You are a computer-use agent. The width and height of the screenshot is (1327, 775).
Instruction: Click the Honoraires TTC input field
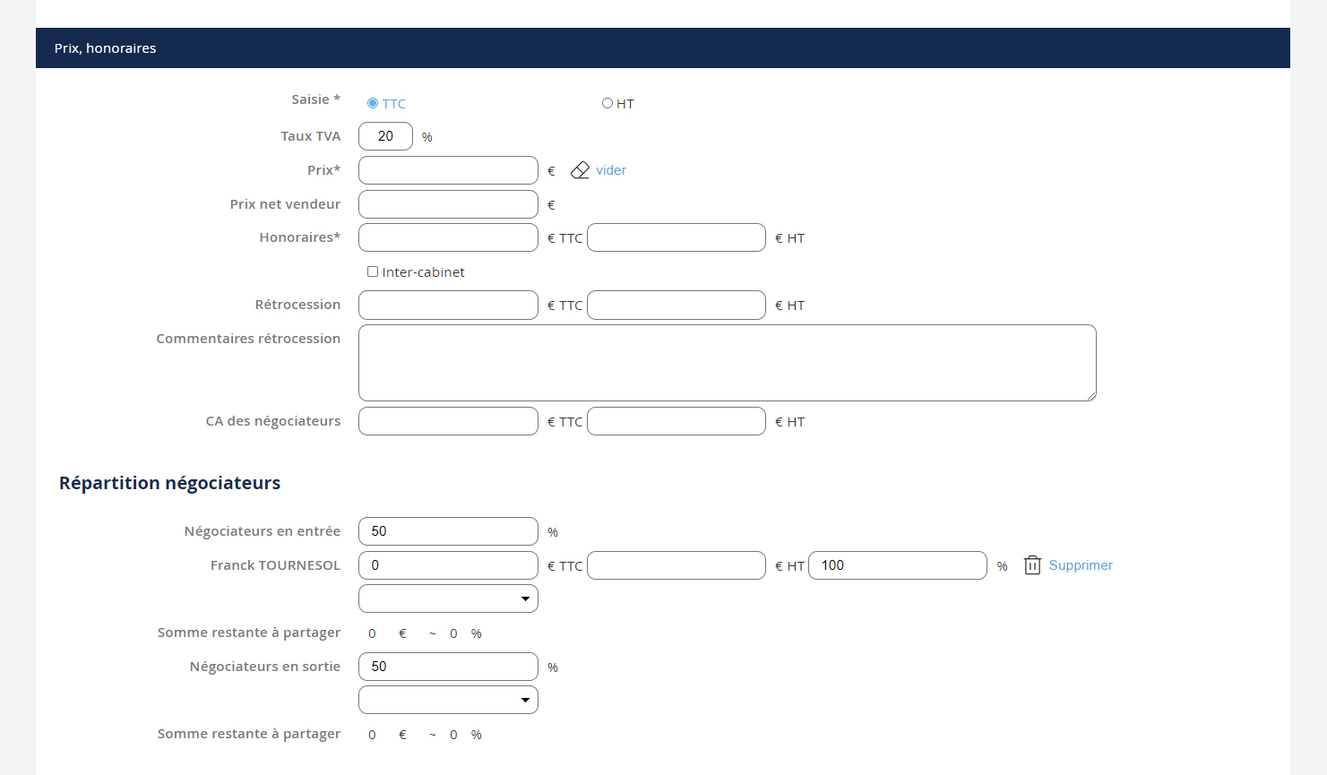pyautogui.click(x=448, y=237)
